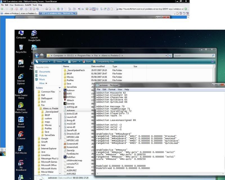Go back in the Explorer window

(37, 56)
